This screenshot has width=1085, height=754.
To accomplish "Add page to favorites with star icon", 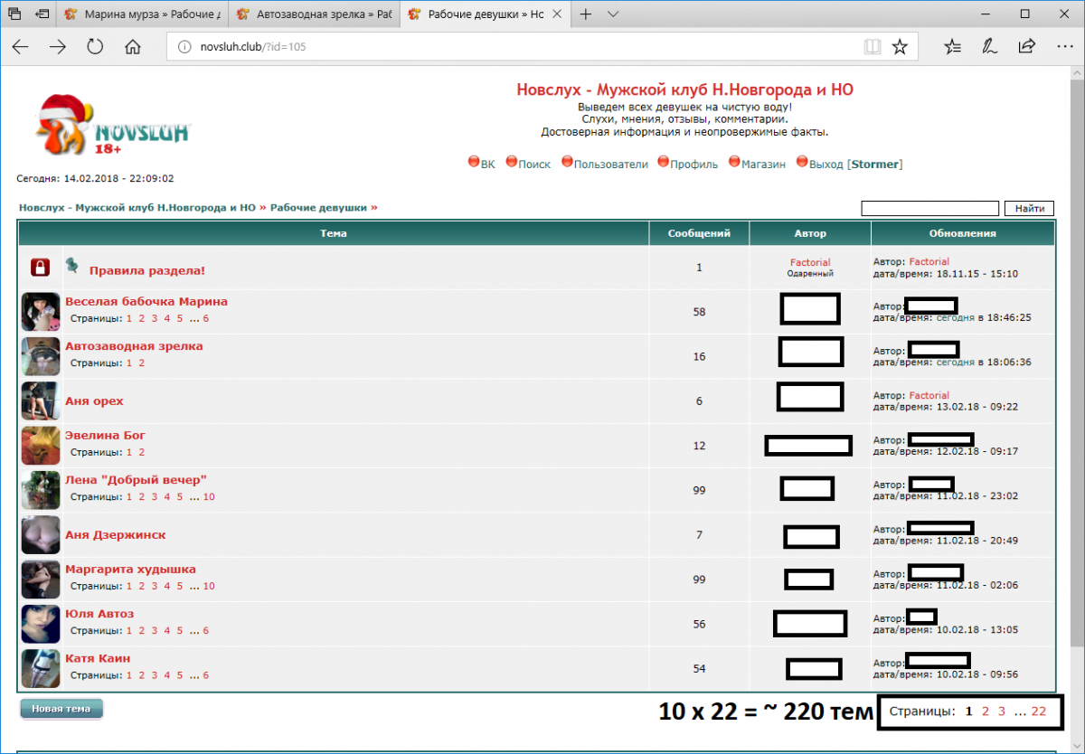I will click(x=900, y=47).
